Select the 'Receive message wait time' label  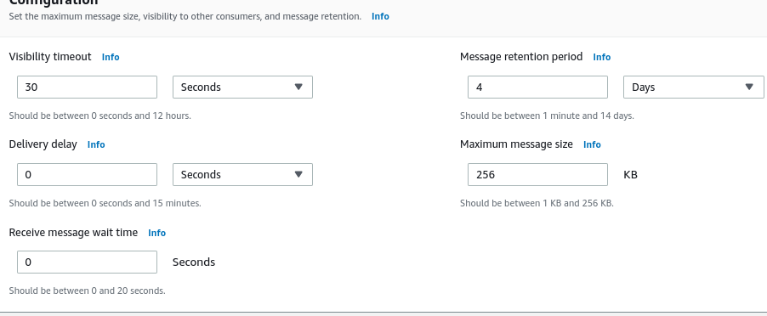(73, 233)
